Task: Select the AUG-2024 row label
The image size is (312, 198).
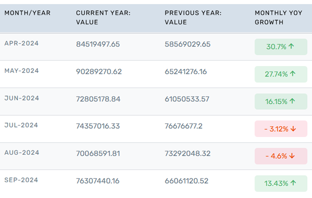Action: coord(22,153)
